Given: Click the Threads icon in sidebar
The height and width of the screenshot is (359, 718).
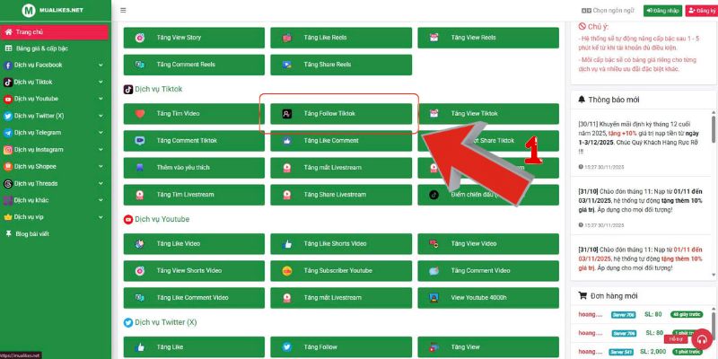Looking at the screenshot, I should click(8, 184).
